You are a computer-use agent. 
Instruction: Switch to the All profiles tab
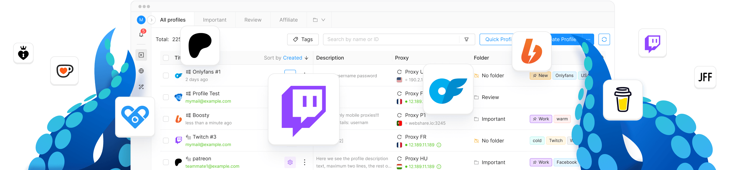173,20
